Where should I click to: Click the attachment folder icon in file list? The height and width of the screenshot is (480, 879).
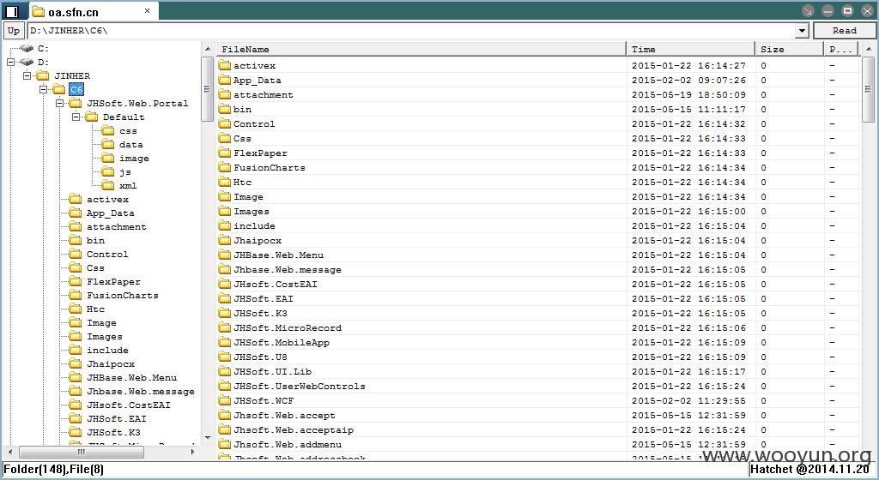click(225, 94)
